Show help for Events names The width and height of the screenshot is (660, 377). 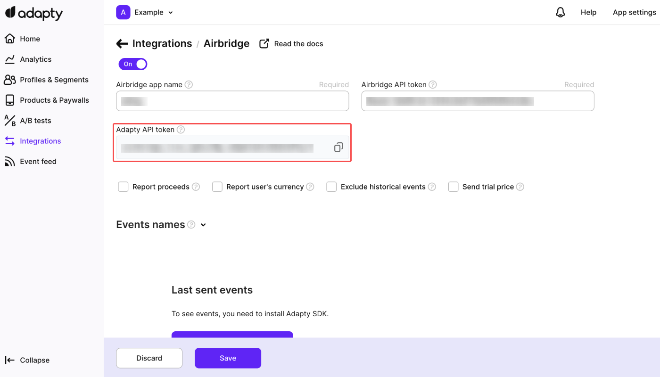191,225
